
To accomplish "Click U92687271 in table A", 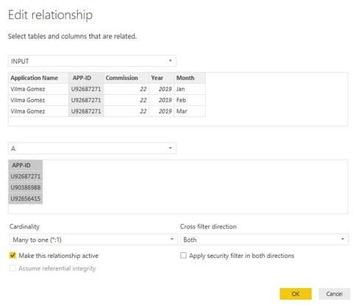I will [x=26, y=176].
